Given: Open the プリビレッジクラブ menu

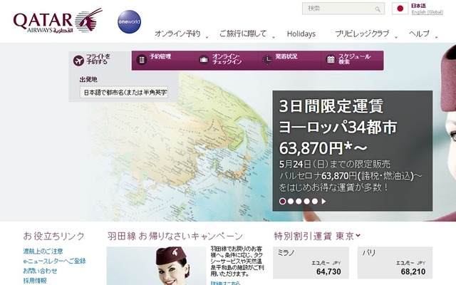Looking at the screenshot, I should click(362, 33).
